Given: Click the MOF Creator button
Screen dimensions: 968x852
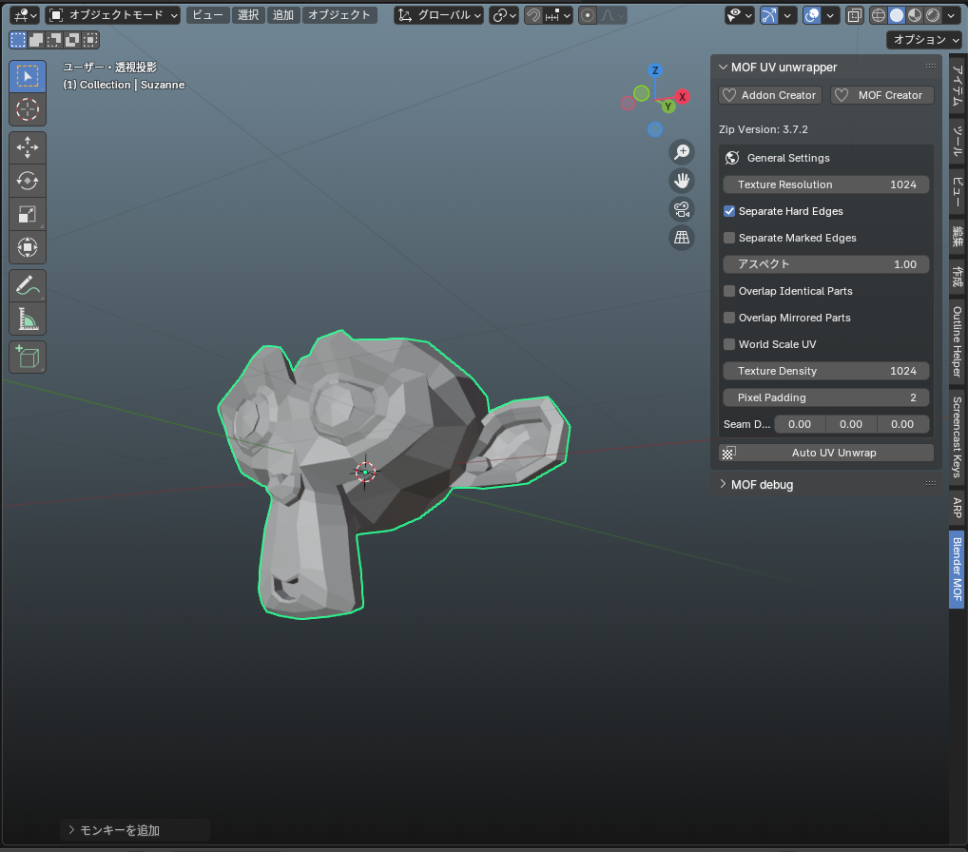Looking at the screenshot, I should pyautogui.click(x=882, y=95).
